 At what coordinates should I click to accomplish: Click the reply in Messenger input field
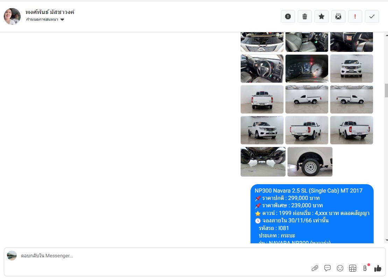coord(163,256)
